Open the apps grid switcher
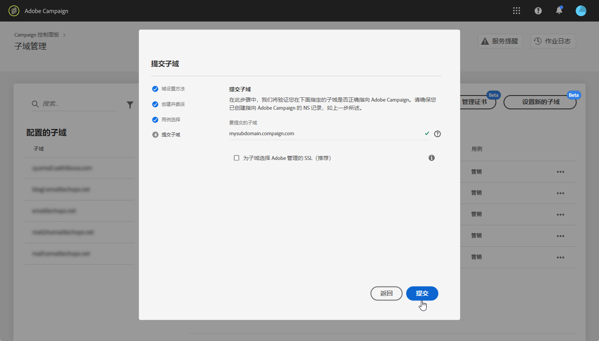The image size is (599, 341). pyautogui.click(x=516, y=11)
